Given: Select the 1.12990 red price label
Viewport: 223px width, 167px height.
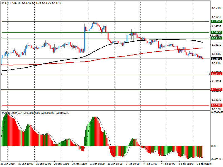Looking at the screenshot, I should [x=216, y=89].
